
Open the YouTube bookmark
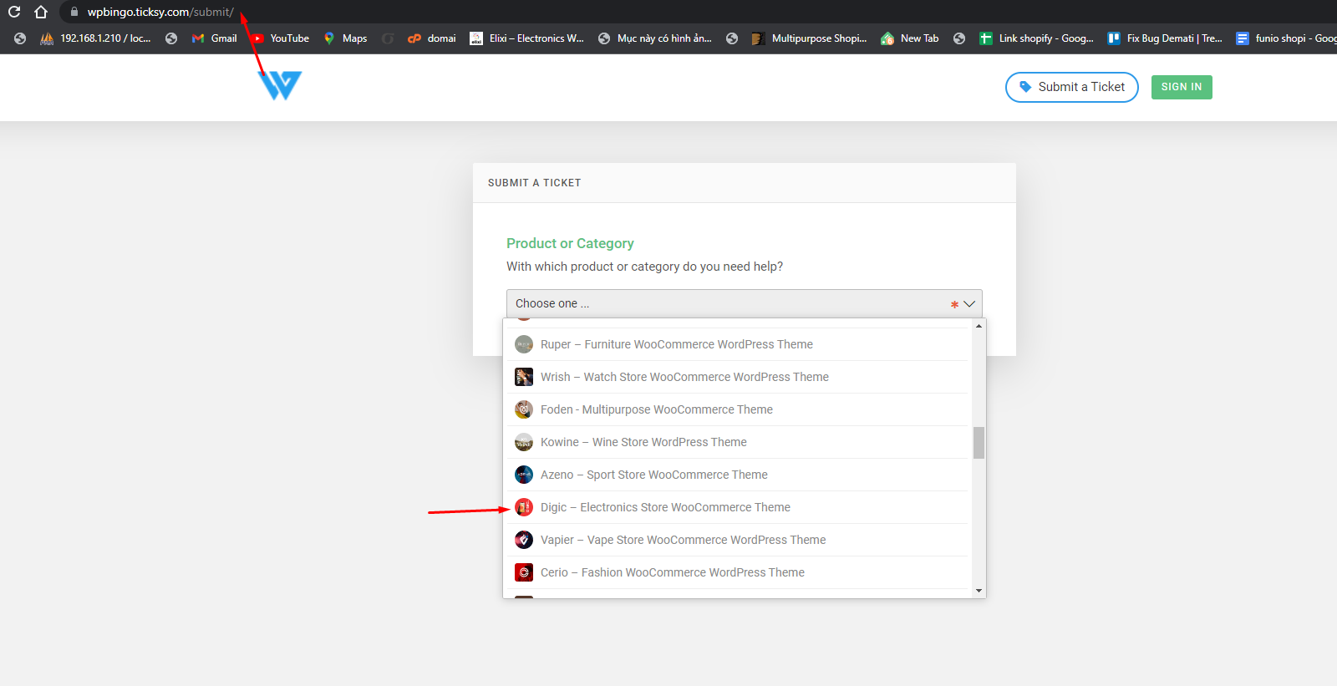(280, 38)
